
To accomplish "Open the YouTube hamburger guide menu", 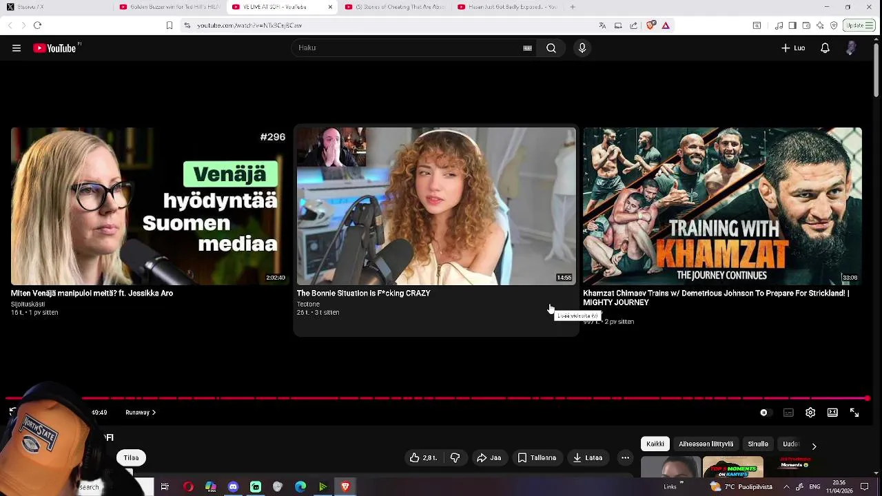I will [x=17, y=48].
